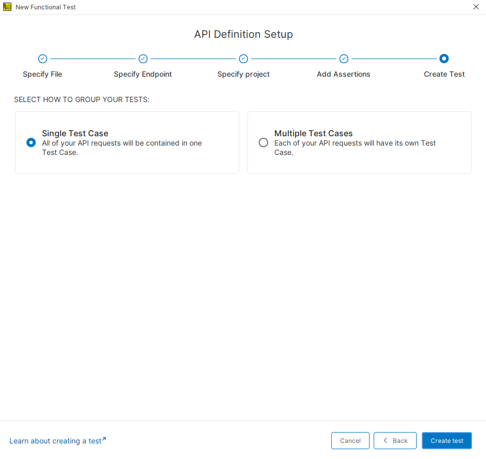This screenshot has height=459, width=486.
Task: Go back with the Back button
Action: pyautogui.click(x=395, y=440)
